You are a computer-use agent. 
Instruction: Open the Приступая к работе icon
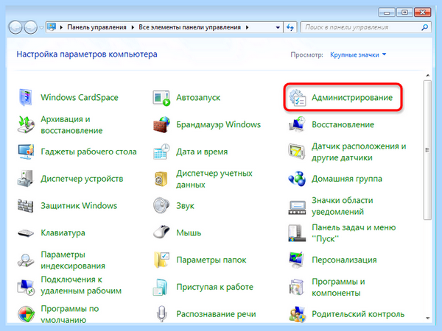tap(161, 287)
